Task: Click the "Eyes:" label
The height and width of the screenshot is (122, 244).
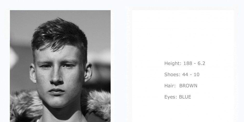Action: (171, 97)
